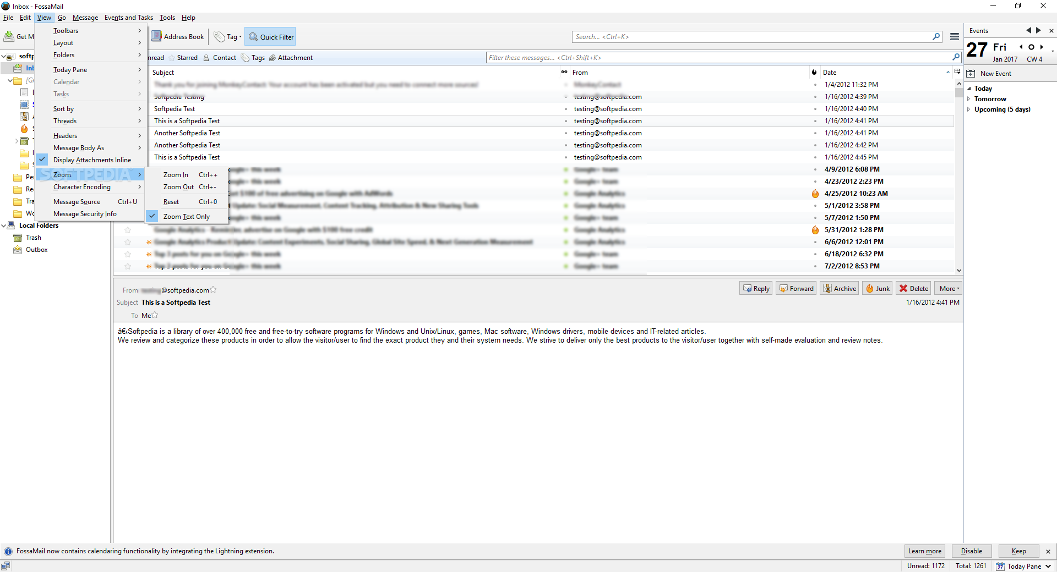Image resolution: width=1057 pixels, height=572 pixels.
Task: Collapse the Today events section
Action: click(x=969, y=89)
